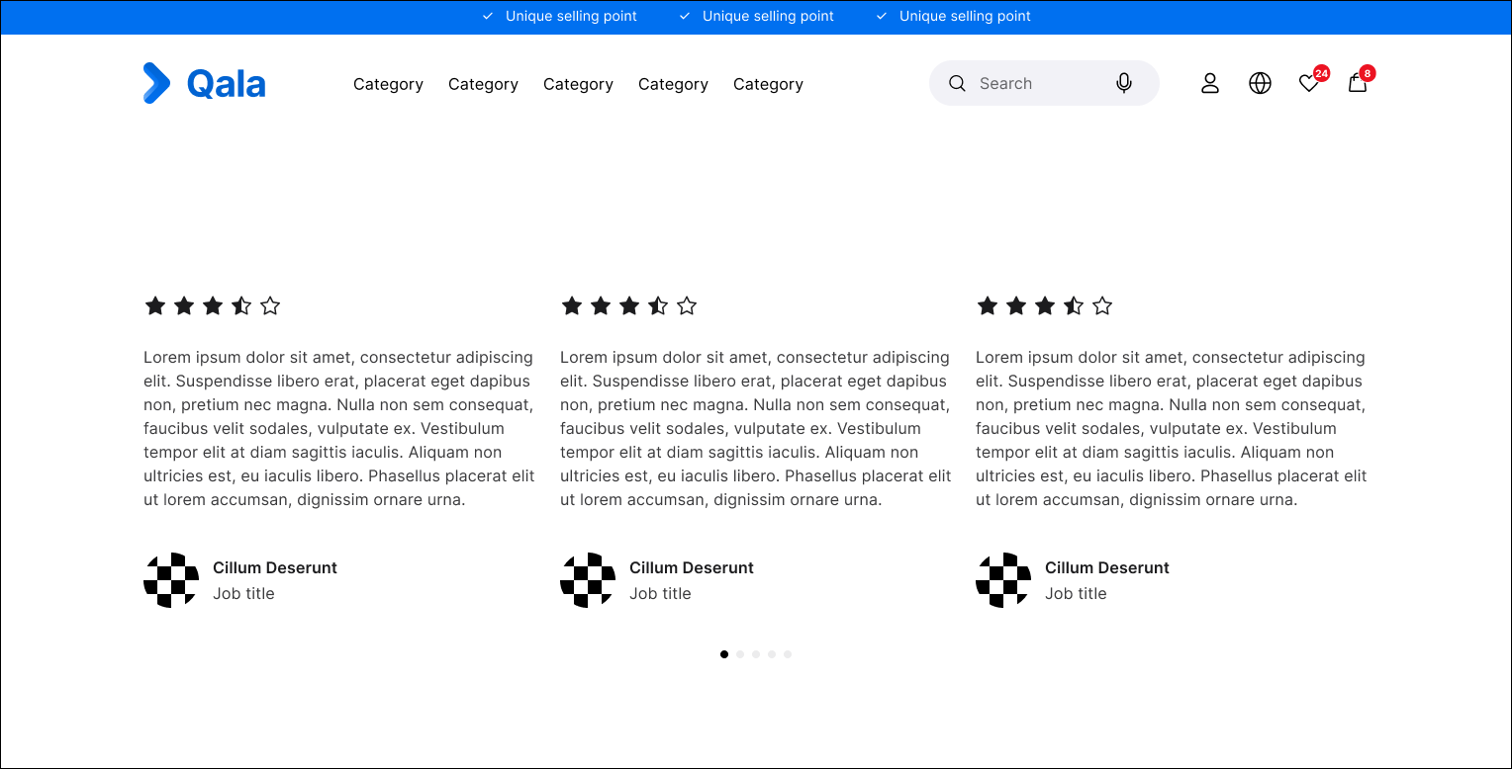The width and height of the screenshot is (1512, 769).
Task: Select the last carousel pagination dot
Action: point(788,654)
